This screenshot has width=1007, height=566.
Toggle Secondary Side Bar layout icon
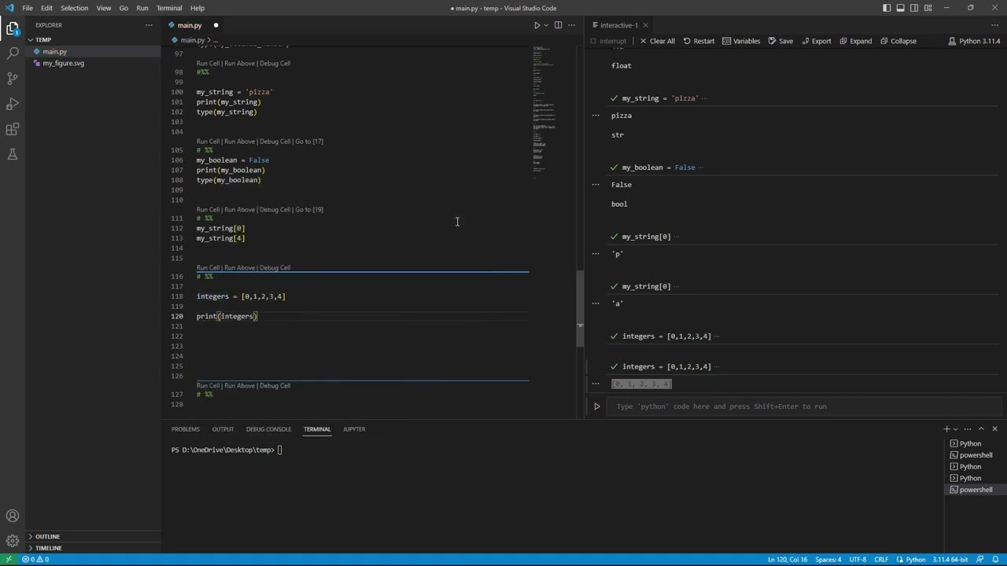tap(914, 8)
